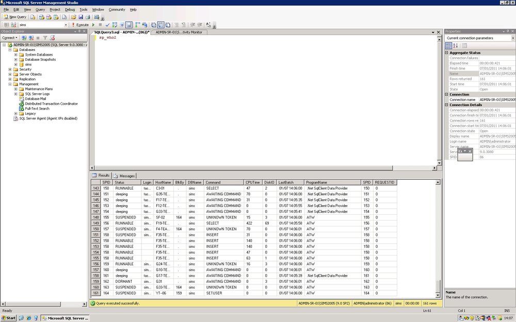Viewport: 516px width, 322px height.
Task: Save the query with the floppy disk icon
Action: tap(80, 17)
